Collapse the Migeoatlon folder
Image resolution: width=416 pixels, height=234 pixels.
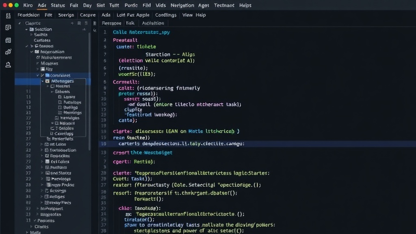point(32,52)
